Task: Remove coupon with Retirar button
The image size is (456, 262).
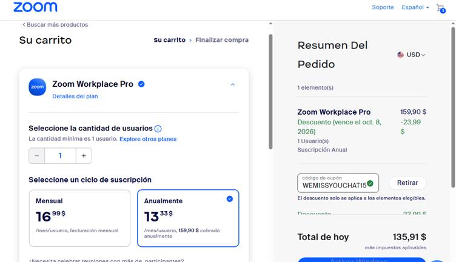Action: pos(407,183)
